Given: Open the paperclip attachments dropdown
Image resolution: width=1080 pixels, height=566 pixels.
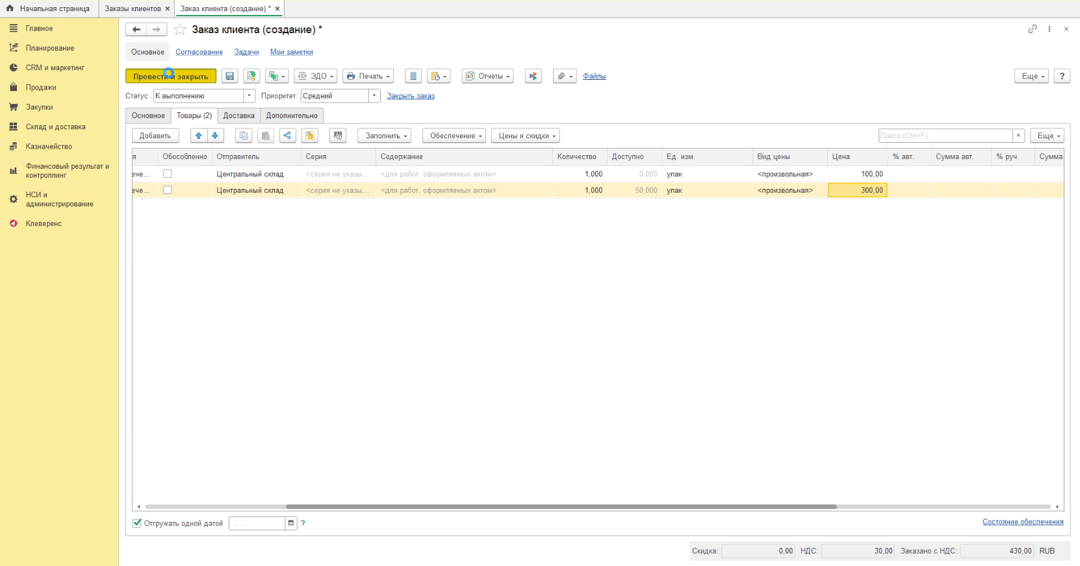Looking at the screenshot, I should (x=565, y=76).
